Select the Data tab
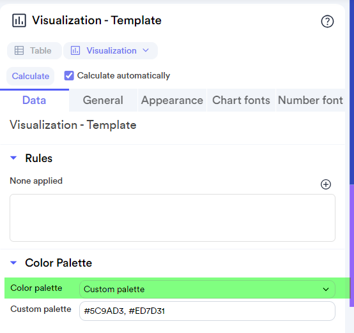 pyautogui.click(x=35, y=100)
